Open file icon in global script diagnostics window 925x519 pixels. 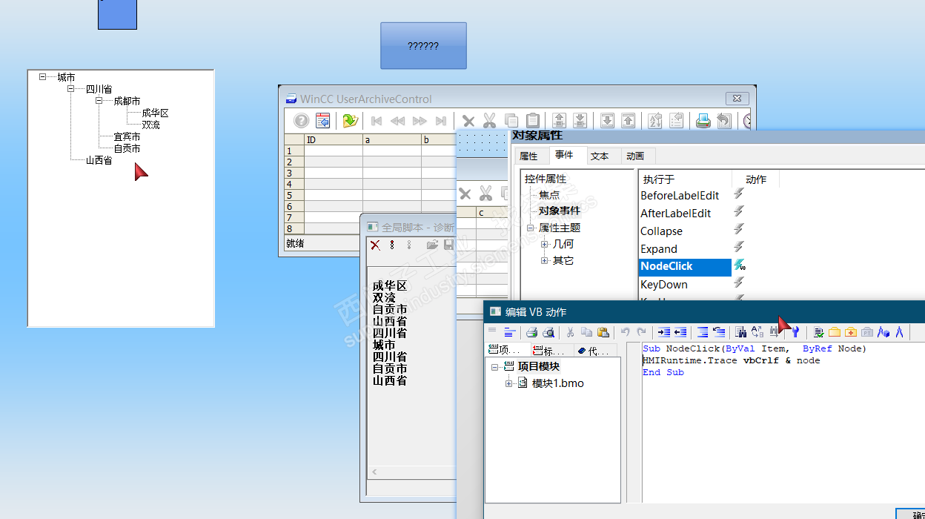(432, 245)
